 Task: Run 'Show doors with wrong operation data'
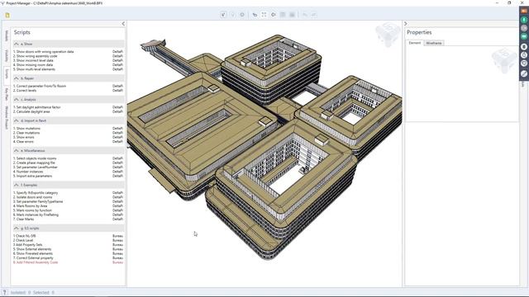[43, 51]
